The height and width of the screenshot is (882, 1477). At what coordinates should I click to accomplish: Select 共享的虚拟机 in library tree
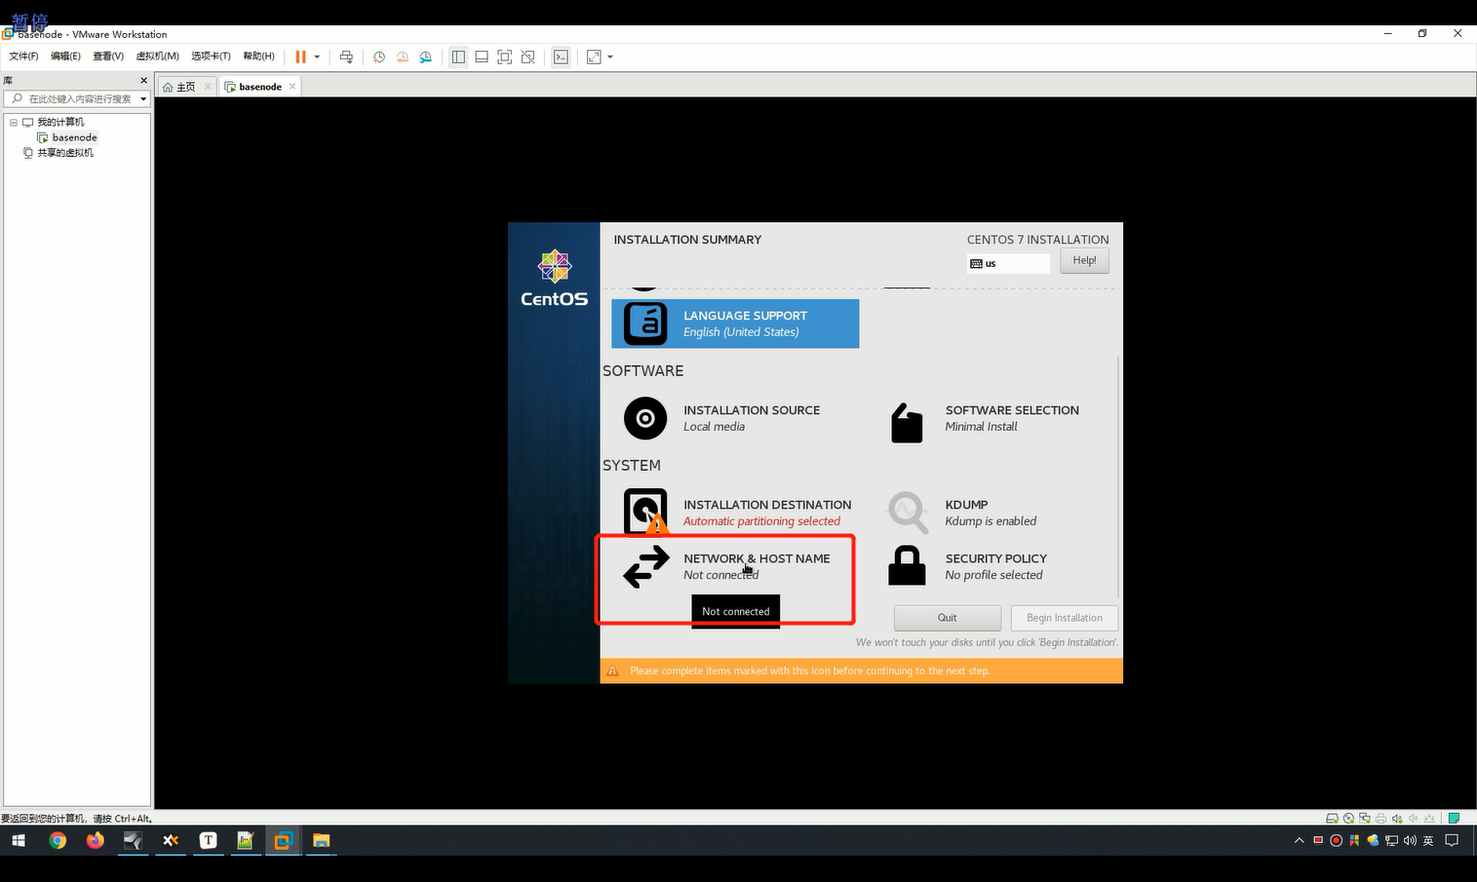(65, 153)
